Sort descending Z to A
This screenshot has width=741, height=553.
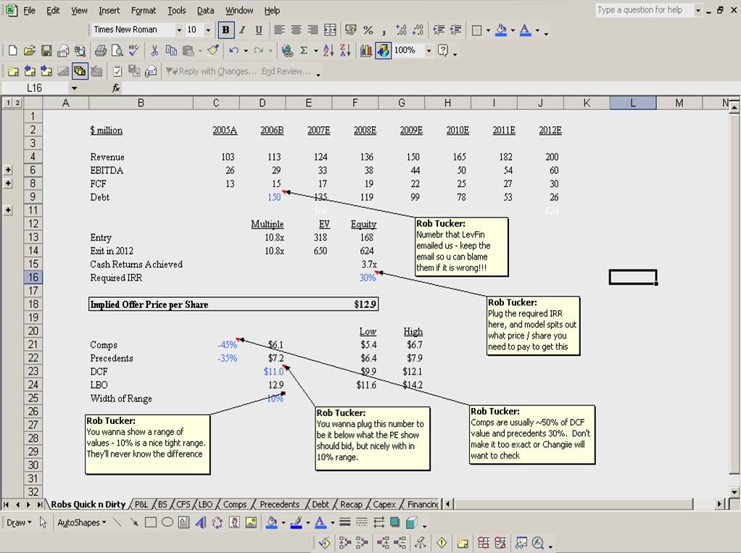(x=345, y=51)
